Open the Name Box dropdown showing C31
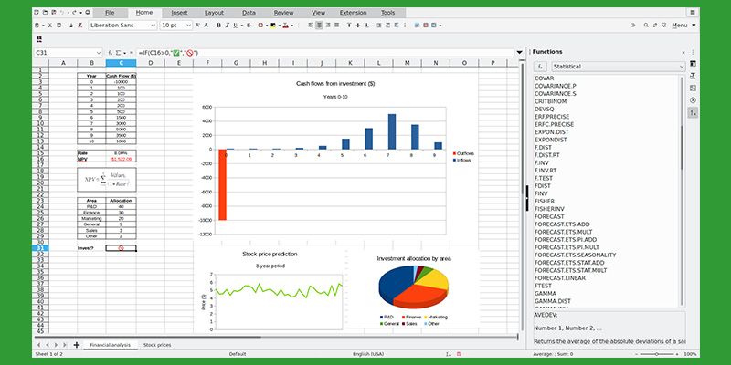 (98, 53)
